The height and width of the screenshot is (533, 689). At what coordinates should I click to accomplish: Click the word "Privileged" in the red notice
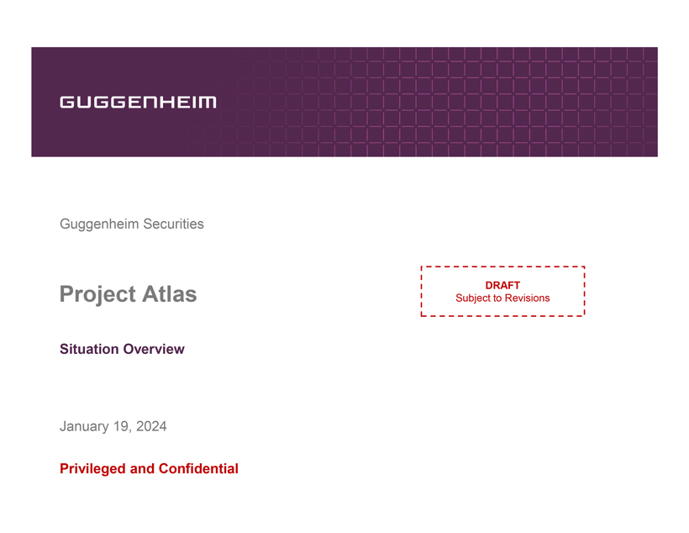92,469
